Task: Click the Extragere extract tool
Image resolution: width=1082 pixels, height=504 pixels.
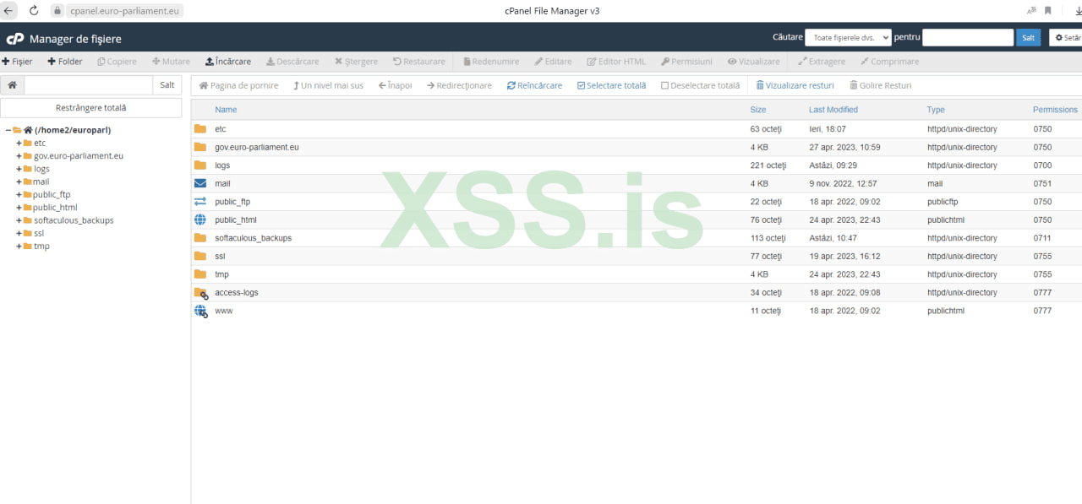Action: coord(822,62)
